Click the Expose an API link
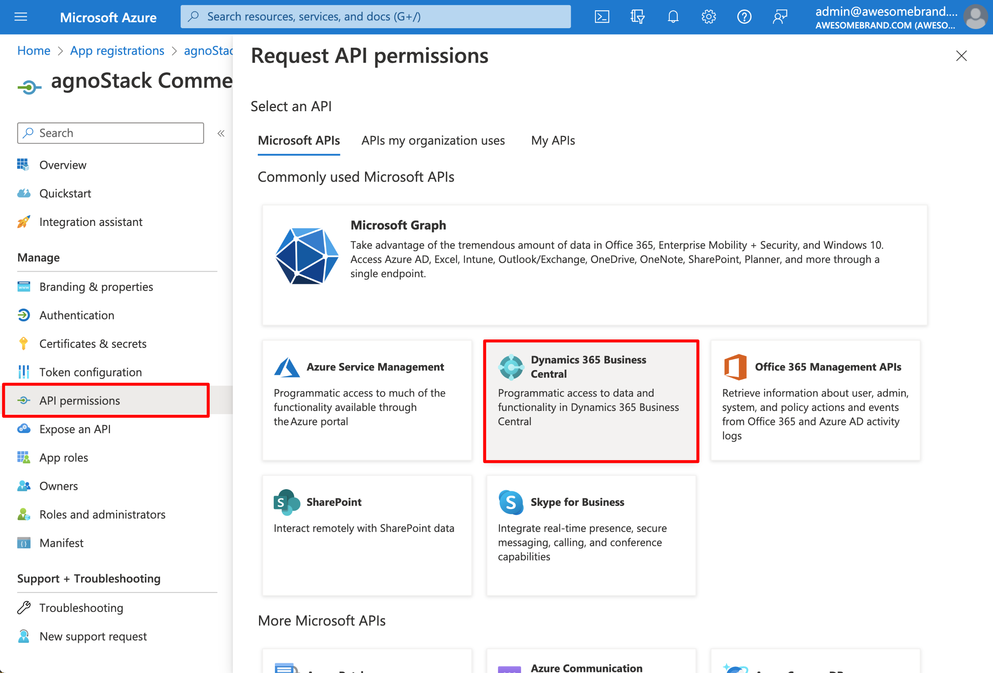Screen dimensions: 993x673 (x=75, y=428)
